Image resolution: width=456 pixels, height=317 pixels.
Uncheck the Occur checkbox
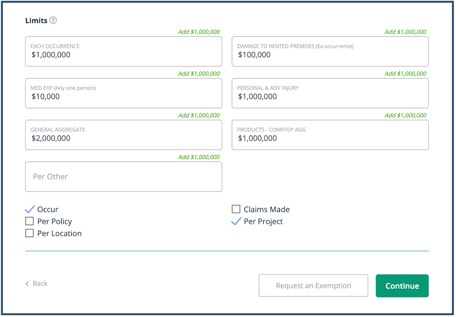point(30,209)
